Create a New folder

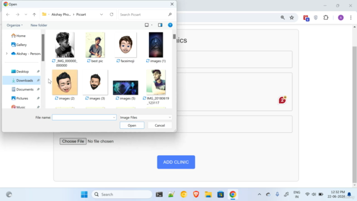click(x=39, y=25)
